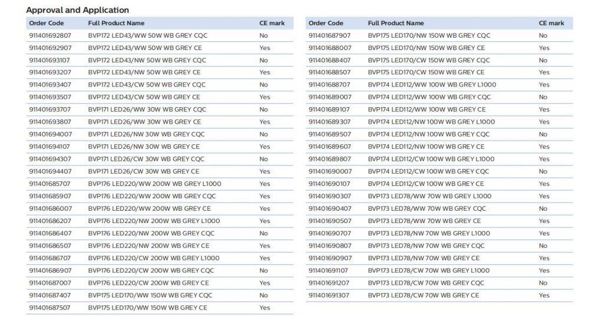
Task: Click the CE mark value for order 911401690907
Action: click(x=544, y=258)
